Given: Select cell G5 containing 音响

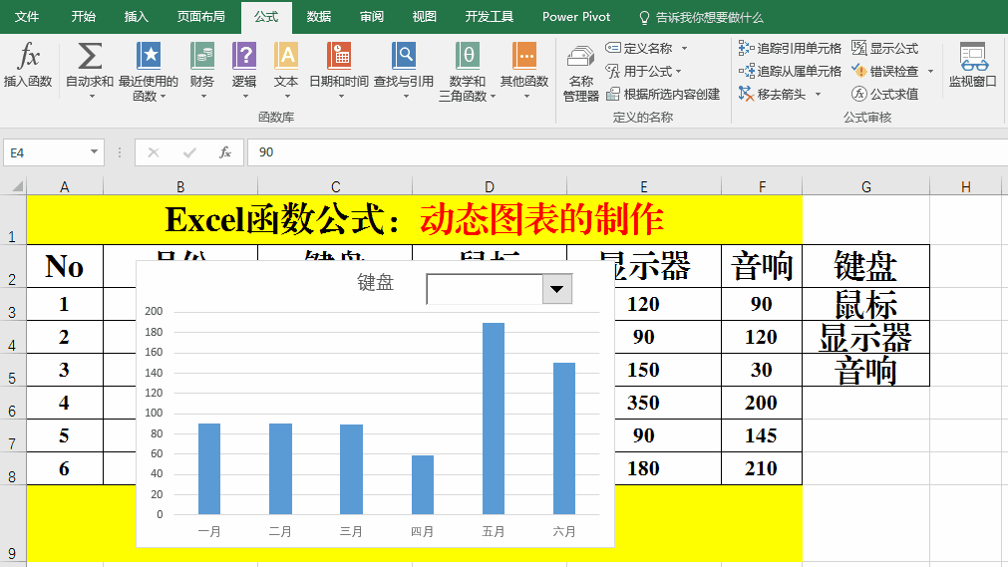Looking at the screenshot, I should point(866,370).
